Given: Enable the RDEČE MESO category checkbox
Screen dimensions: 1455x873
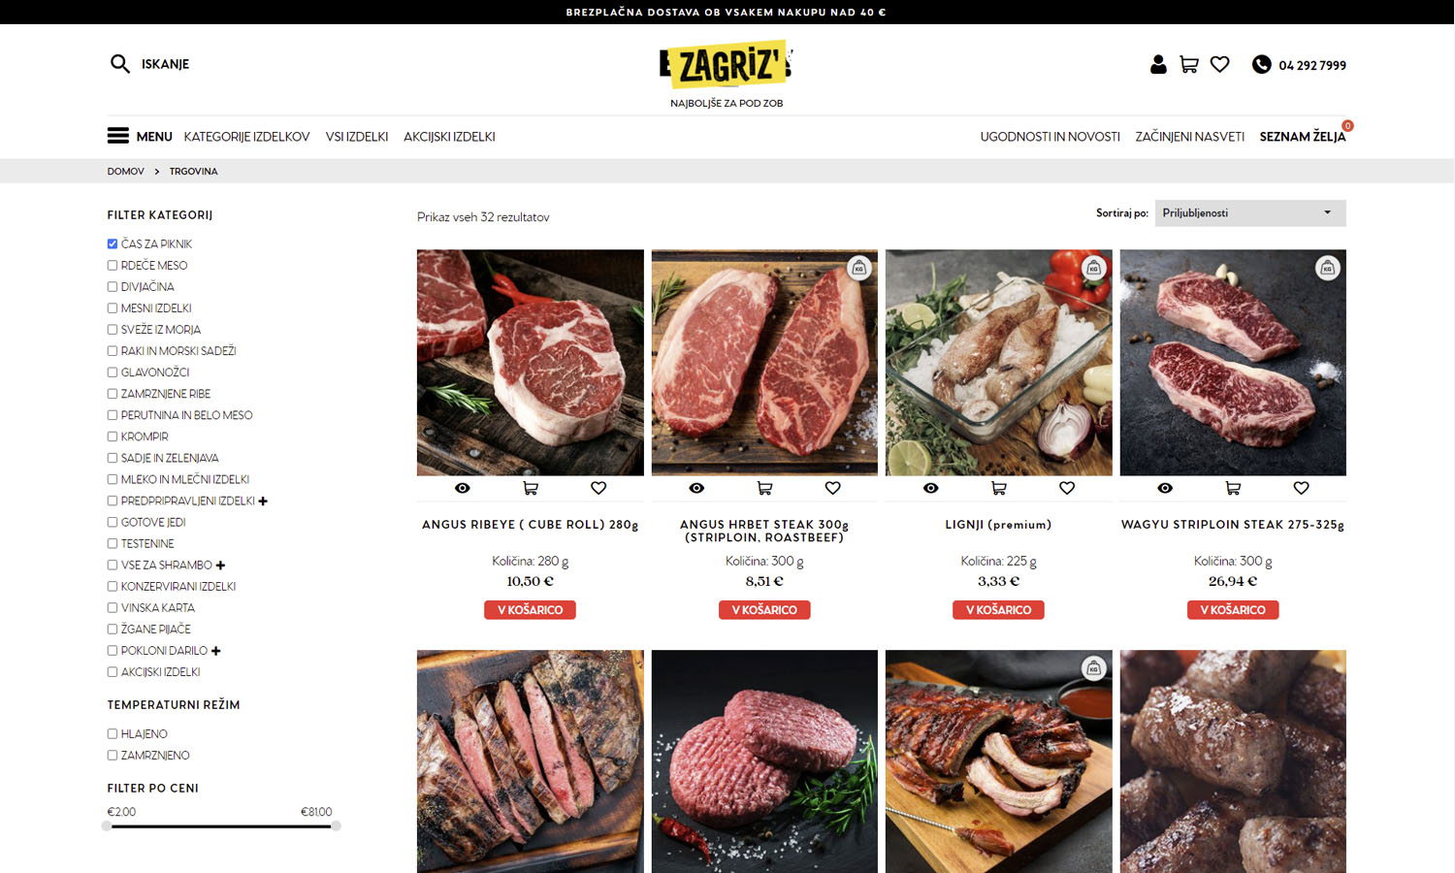Looking at the screenshot, I should (113, 266).
